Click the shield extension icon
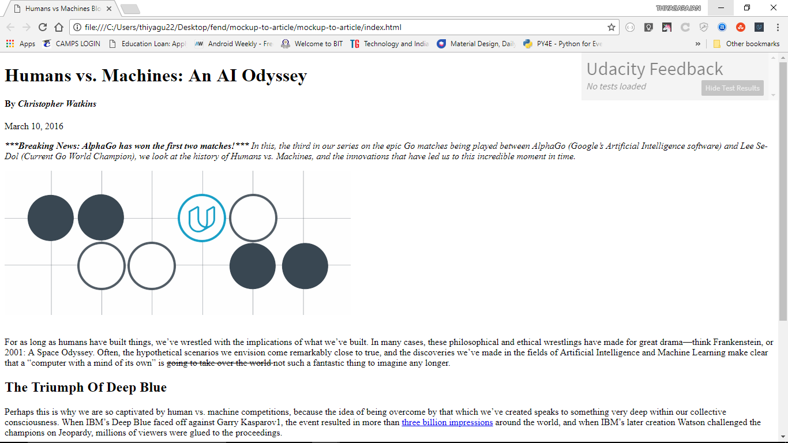This screenshot has width=788, height=443. point(703,27)
